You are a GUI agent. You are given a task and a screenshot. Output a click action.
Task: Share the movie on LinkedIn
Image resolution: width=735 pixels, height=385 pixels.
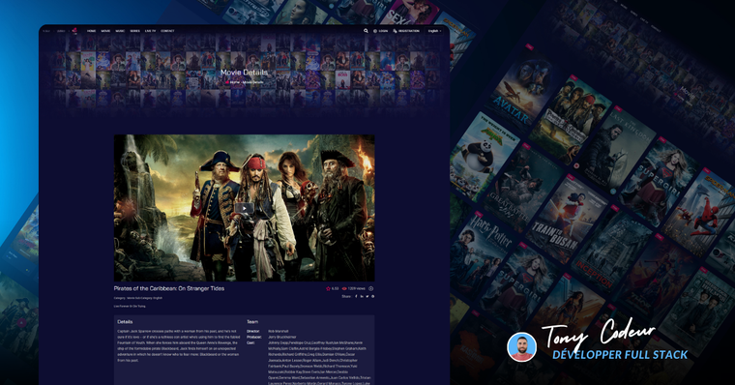[x=362, y=296]
